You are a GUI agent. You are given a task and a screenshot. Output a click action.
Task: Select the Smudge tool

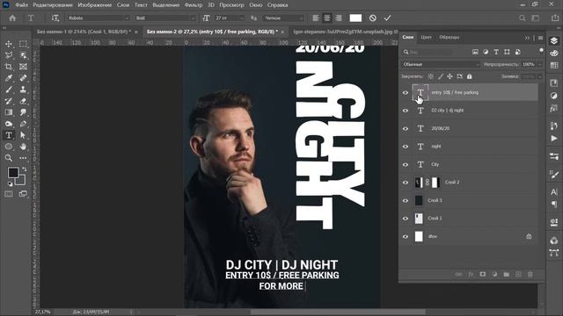coord(23,112)
